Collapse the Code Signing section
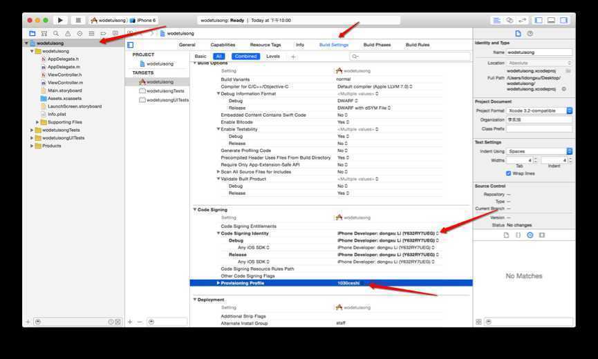Screen dimensions: 598x359 pos(195,210)
